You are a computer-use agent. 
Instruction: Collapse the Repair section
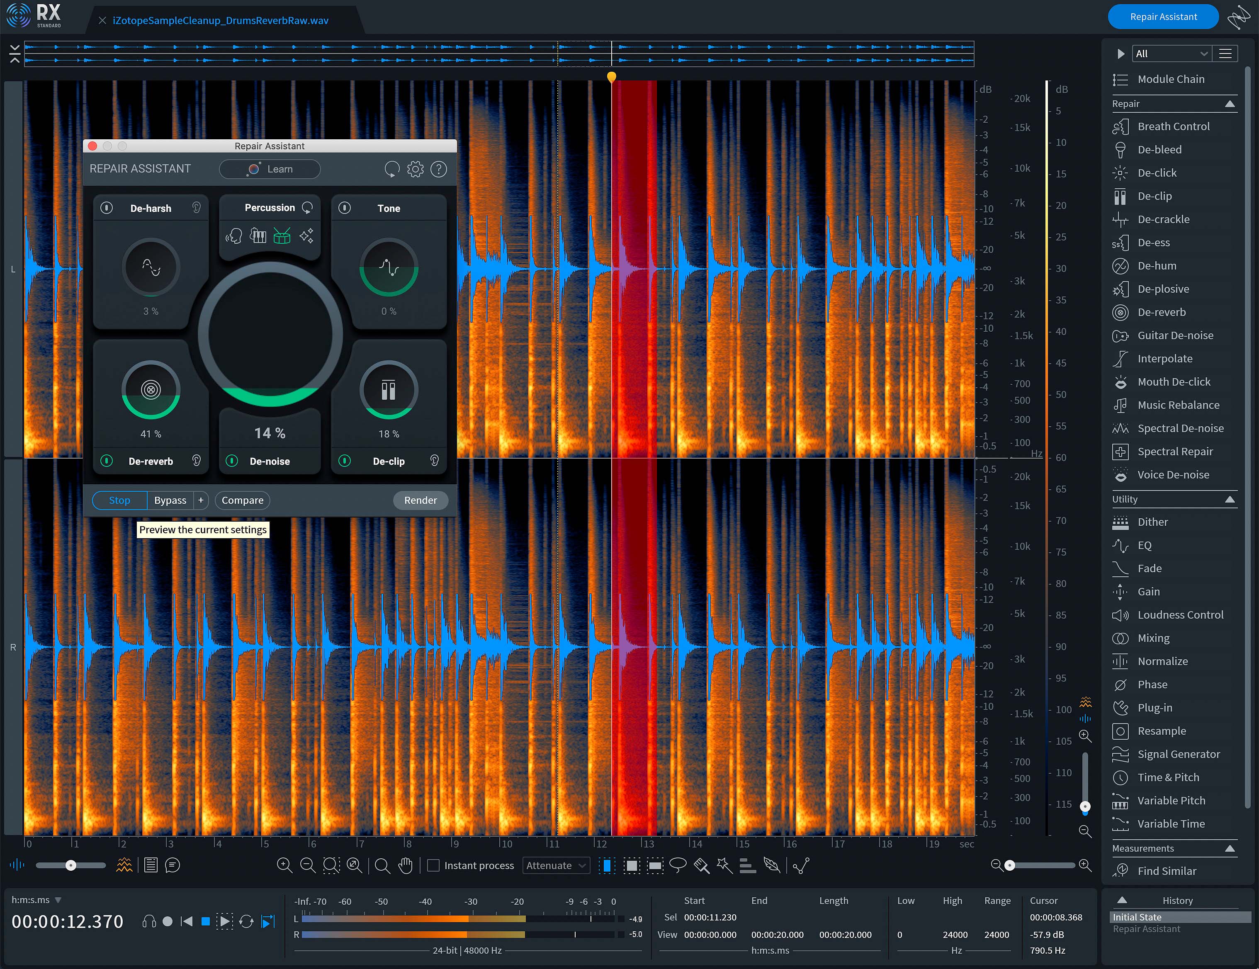[1230, 104]
